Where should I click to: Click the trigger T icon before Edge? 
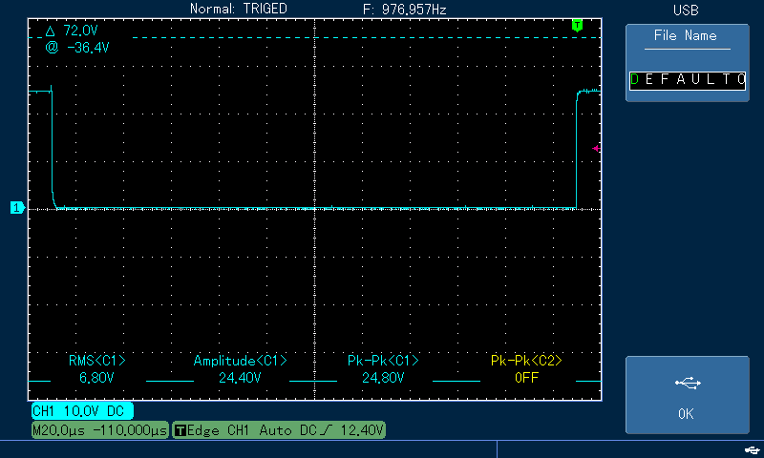(x=180, y=430)
